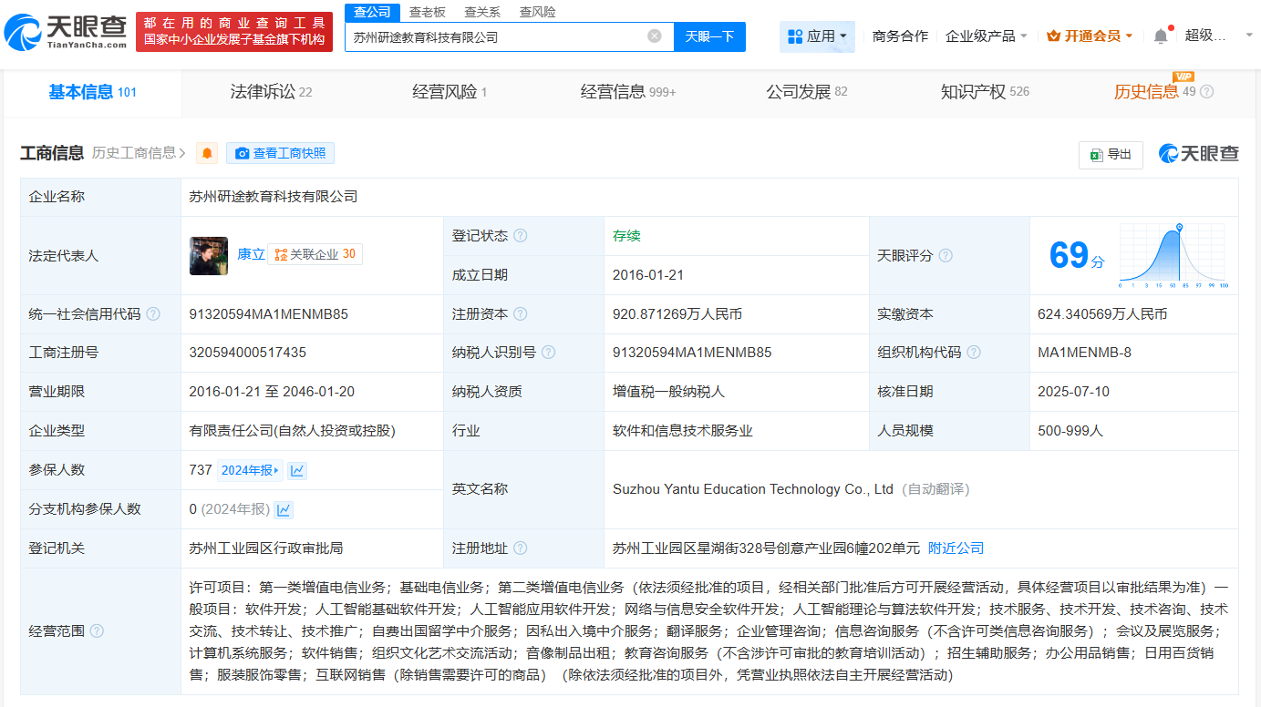
Task: Click inside the company search input field
Action: pyautogui.click(x=501, y=36)
